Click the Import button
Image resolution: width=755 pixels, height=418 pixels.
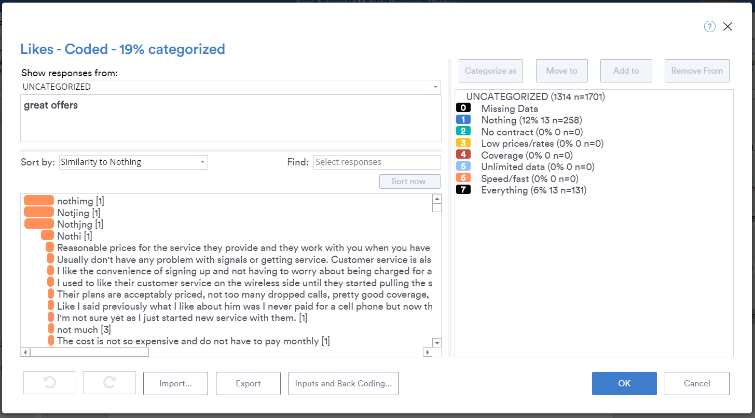(175, 383)
